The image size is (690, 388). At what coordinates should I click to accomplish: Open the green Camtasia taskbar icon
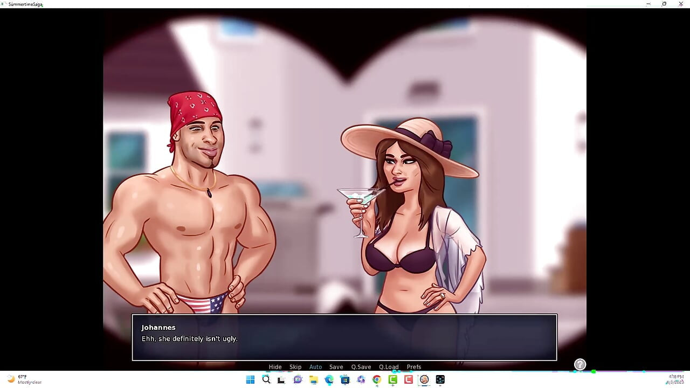click(392, 379)
